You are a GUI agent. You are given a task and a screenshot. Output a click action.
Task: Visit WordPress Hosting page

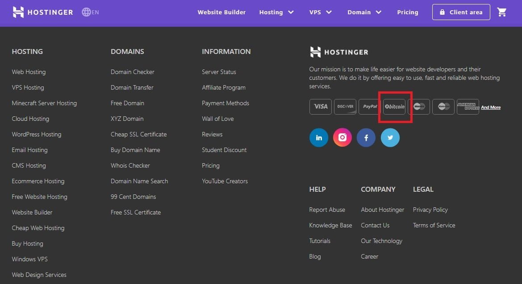click(36, 134)
